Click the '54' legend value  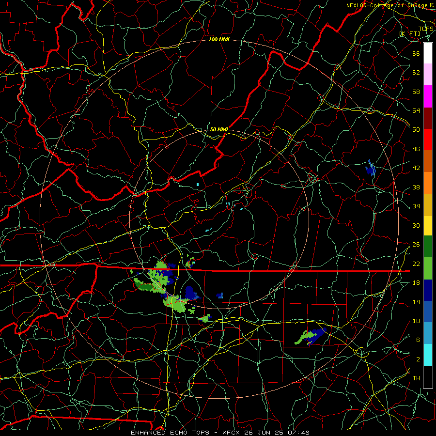416,110
